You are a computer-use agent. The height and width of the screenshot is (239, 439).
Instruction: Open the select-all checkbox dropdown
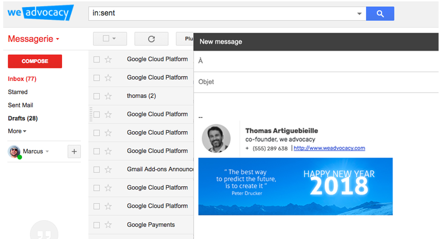pos(110,39)
